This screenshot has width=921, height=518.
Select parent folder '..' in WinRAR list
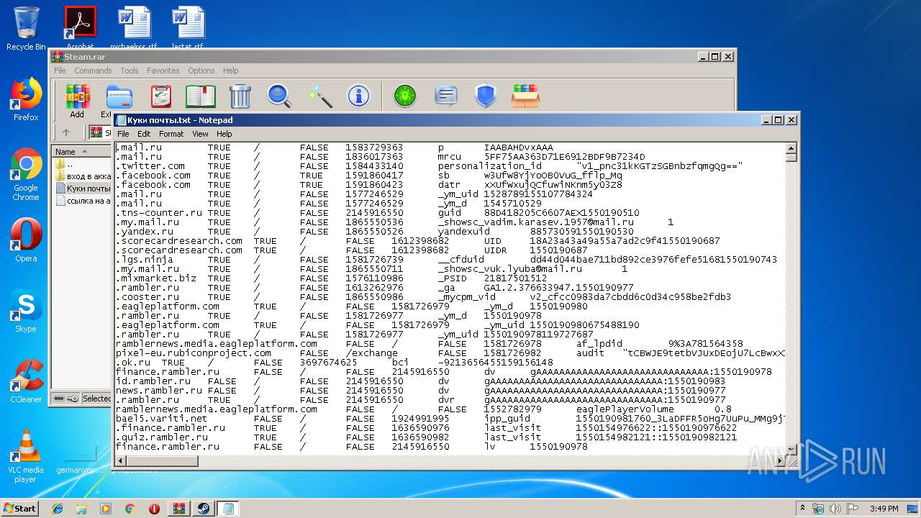pyautogui.click(x=65, y=164)
